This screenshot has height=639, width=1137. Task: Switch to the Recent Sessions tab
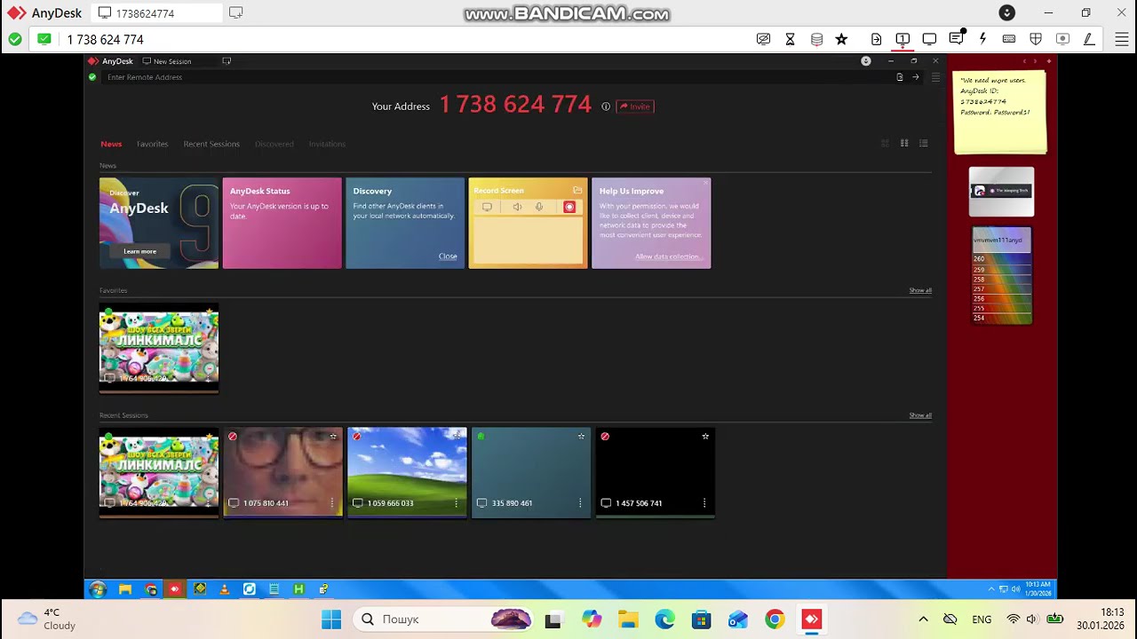(x=211, y=144)
